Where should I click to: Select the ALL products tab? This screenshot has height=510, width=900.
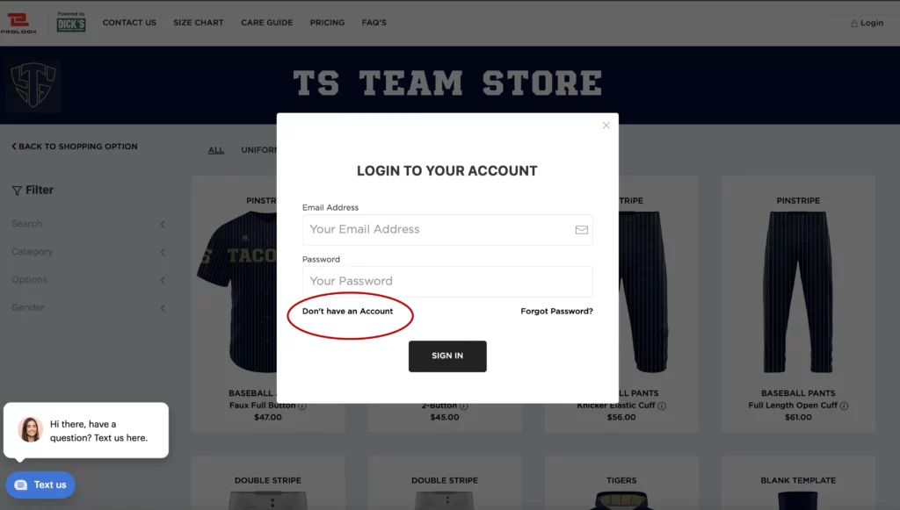tap(216, 149)
